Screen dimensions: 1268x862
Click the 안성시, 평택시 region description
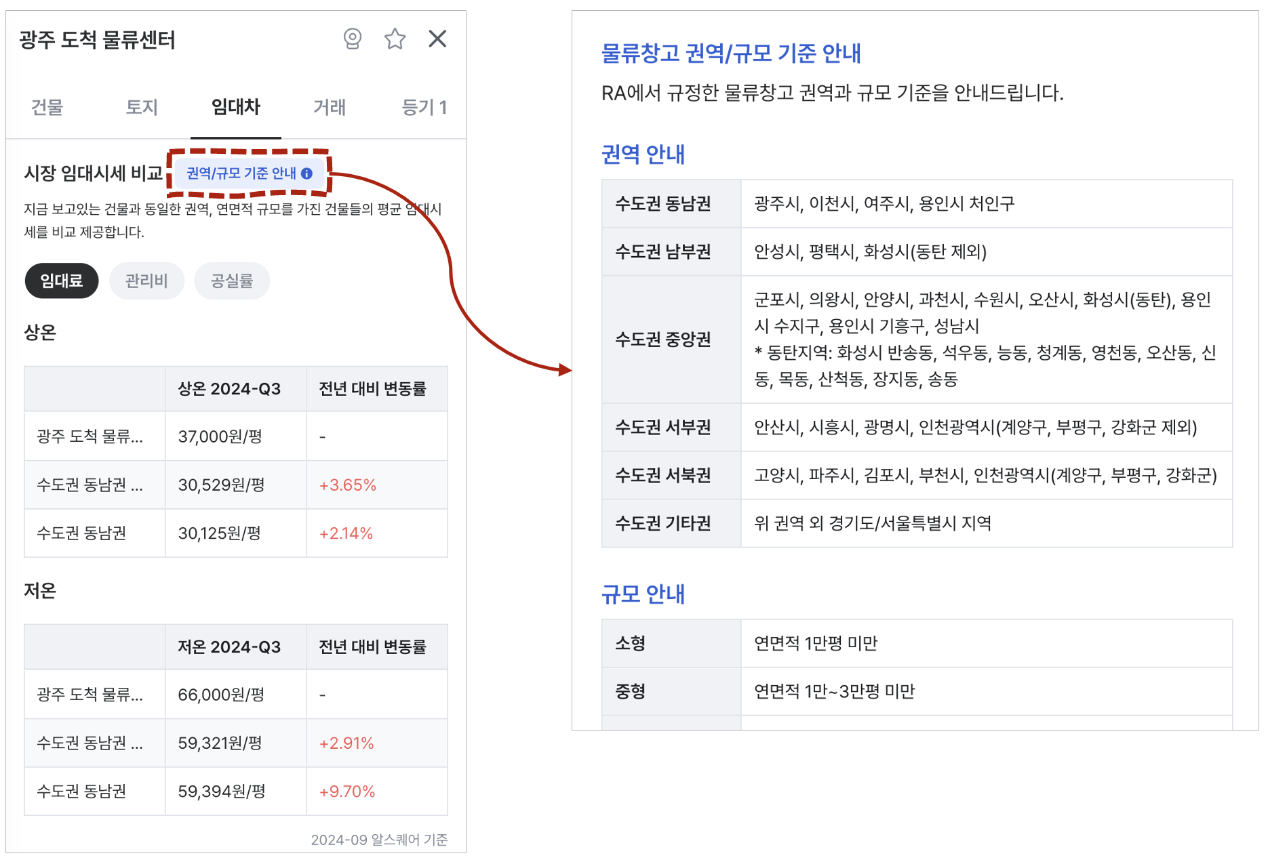coord(871,252)
